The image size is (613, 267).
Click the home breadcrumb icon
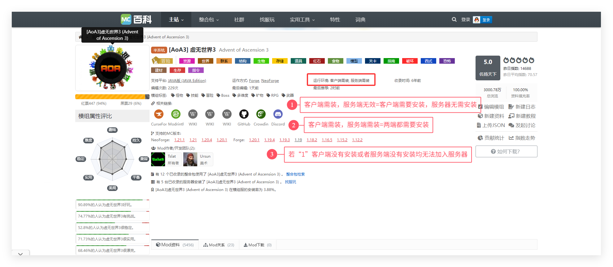coord(80,37)
